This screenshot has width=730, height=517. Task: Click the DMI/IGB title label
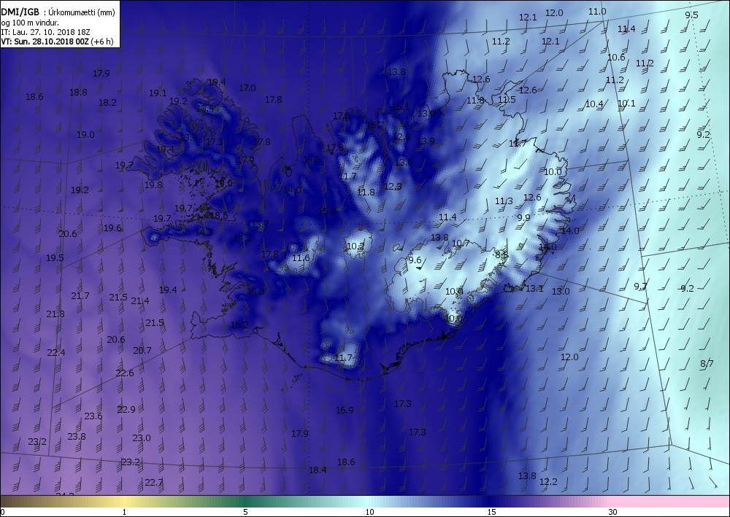point(20,12)
